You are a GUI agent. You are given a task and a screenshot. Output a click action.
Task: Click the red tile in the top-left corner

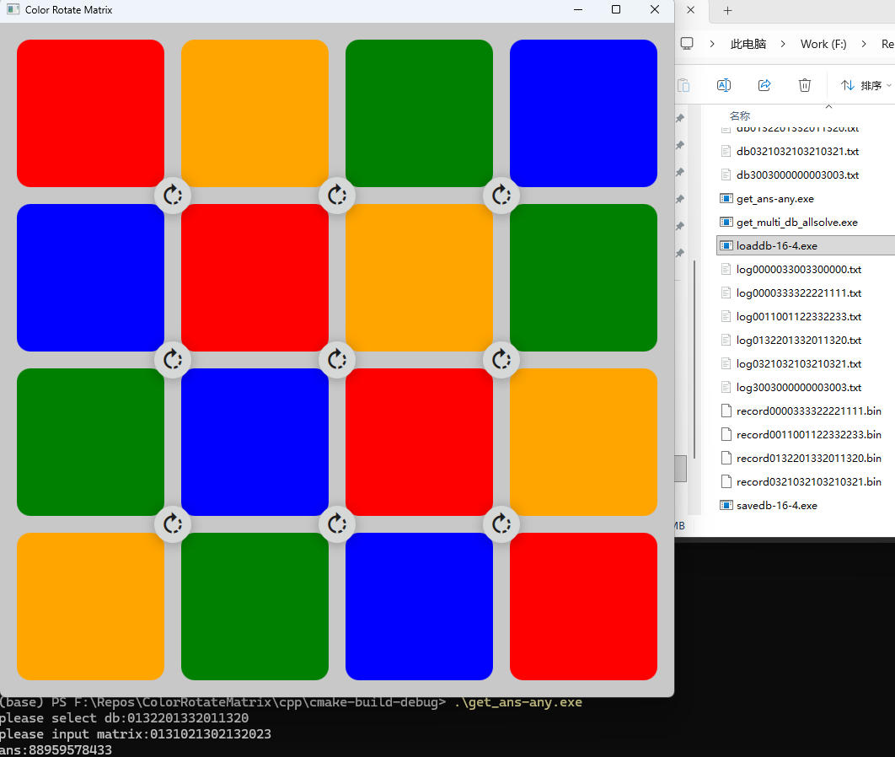click(90, 113)
